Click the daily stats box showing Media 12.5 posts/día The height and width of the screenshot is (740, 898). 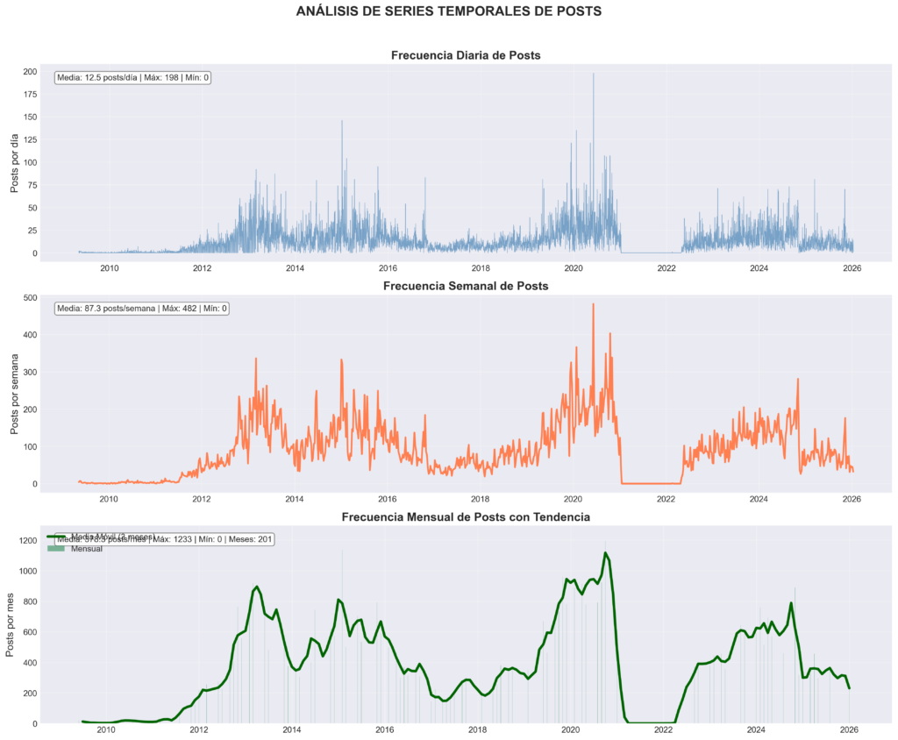click(x=132, y=78)
